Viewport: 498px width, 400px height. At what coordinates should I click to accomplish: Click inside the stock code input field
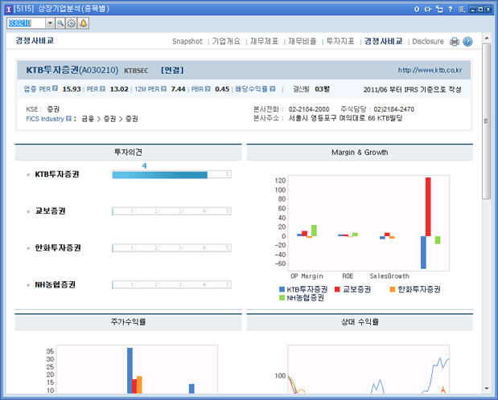click(x=24, y=23)
